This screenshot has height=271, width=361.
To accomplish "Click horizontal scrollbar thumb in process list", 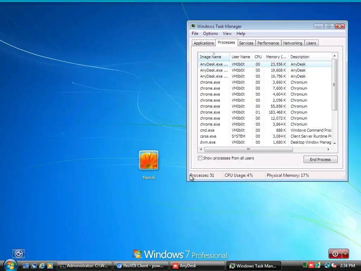I will point(249,149).
